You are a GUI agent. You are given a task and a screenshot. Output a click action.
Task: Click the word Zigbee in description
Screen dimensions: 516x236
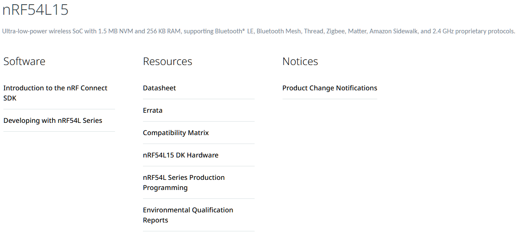tap(335, 31)
